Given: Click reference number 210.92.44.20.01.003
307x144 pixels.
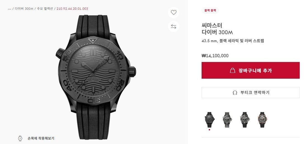Looking at the screenshot, I should point(72,9).
